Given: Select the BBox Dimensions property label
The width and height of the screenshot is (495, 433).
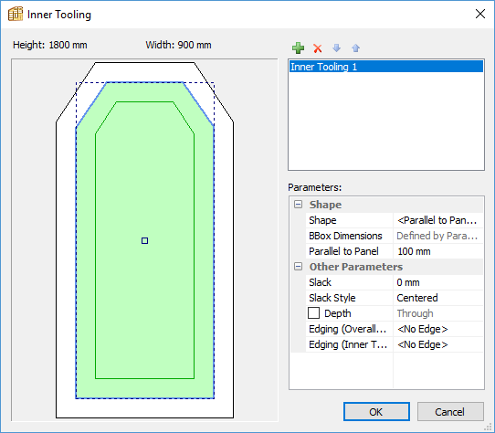Looking at the screenshot, I should (345, 236).
